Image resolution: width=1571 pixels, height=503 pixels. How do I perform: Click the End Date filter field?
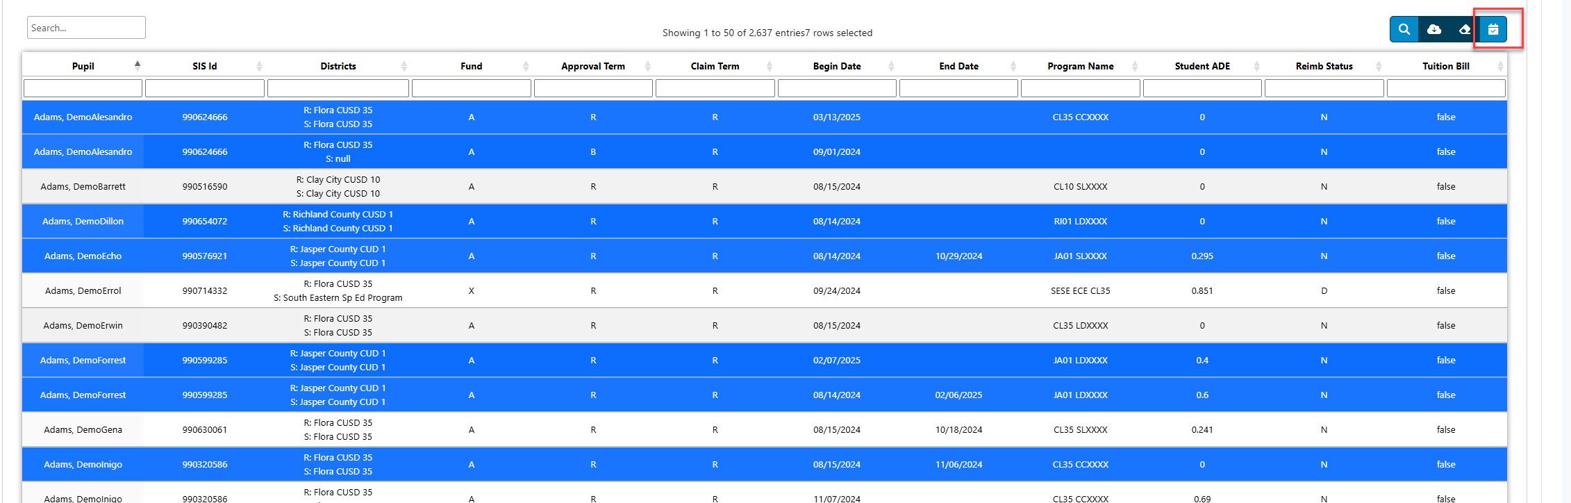(959, 88)
